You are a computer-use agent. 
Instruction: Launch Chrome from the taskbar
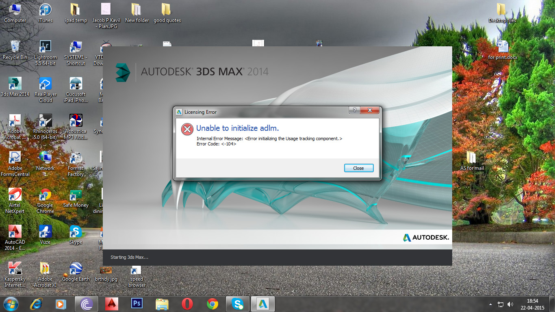tap(212, 304)
